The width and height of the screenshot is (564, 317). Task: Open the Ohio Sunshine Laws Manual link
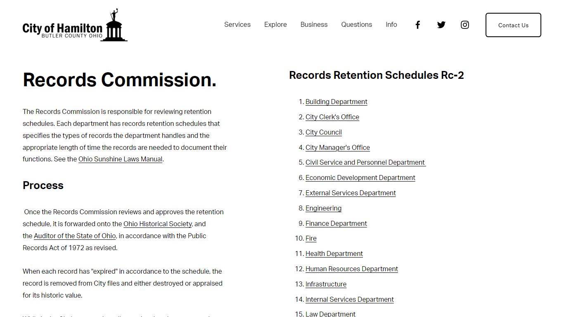[x=120, y=159]
